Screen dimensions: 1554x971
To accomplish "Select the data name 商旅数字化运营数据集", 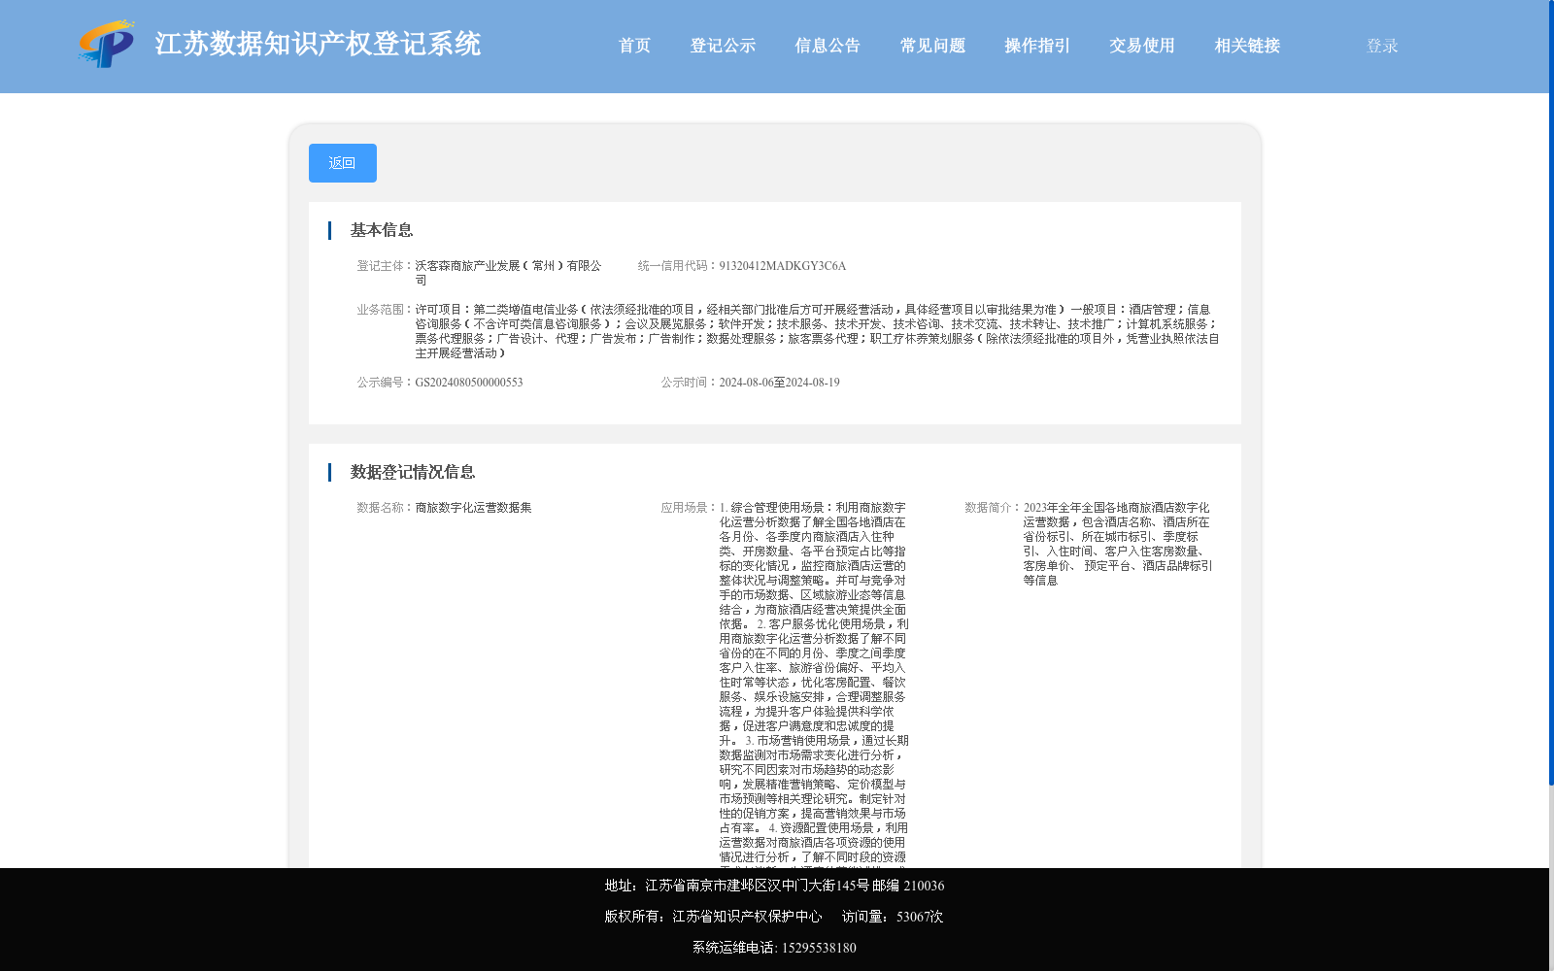I will [473, 508].
